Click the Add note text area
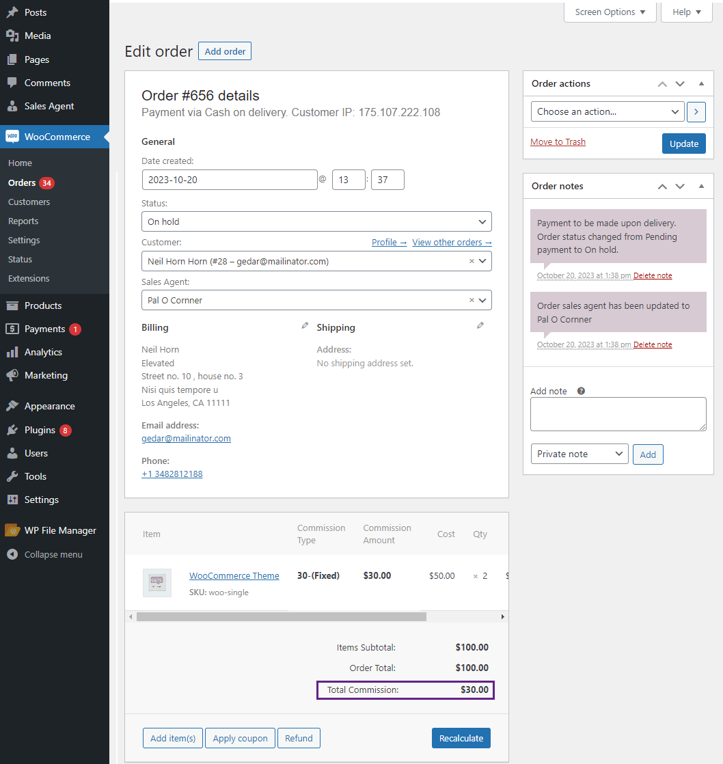Screen dimensions: 723x764 618,414
